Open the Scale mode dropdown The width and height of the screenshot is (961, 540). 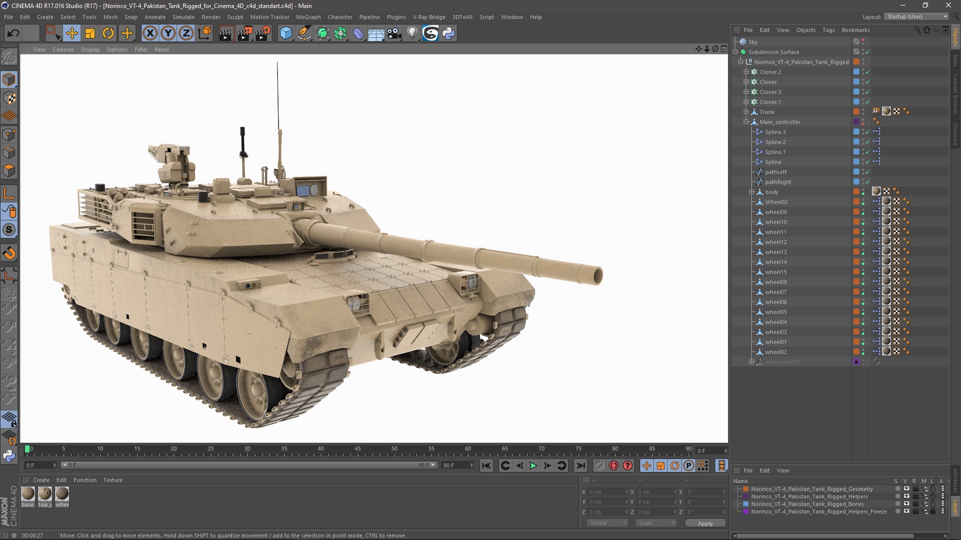click(x=656, y=523)
